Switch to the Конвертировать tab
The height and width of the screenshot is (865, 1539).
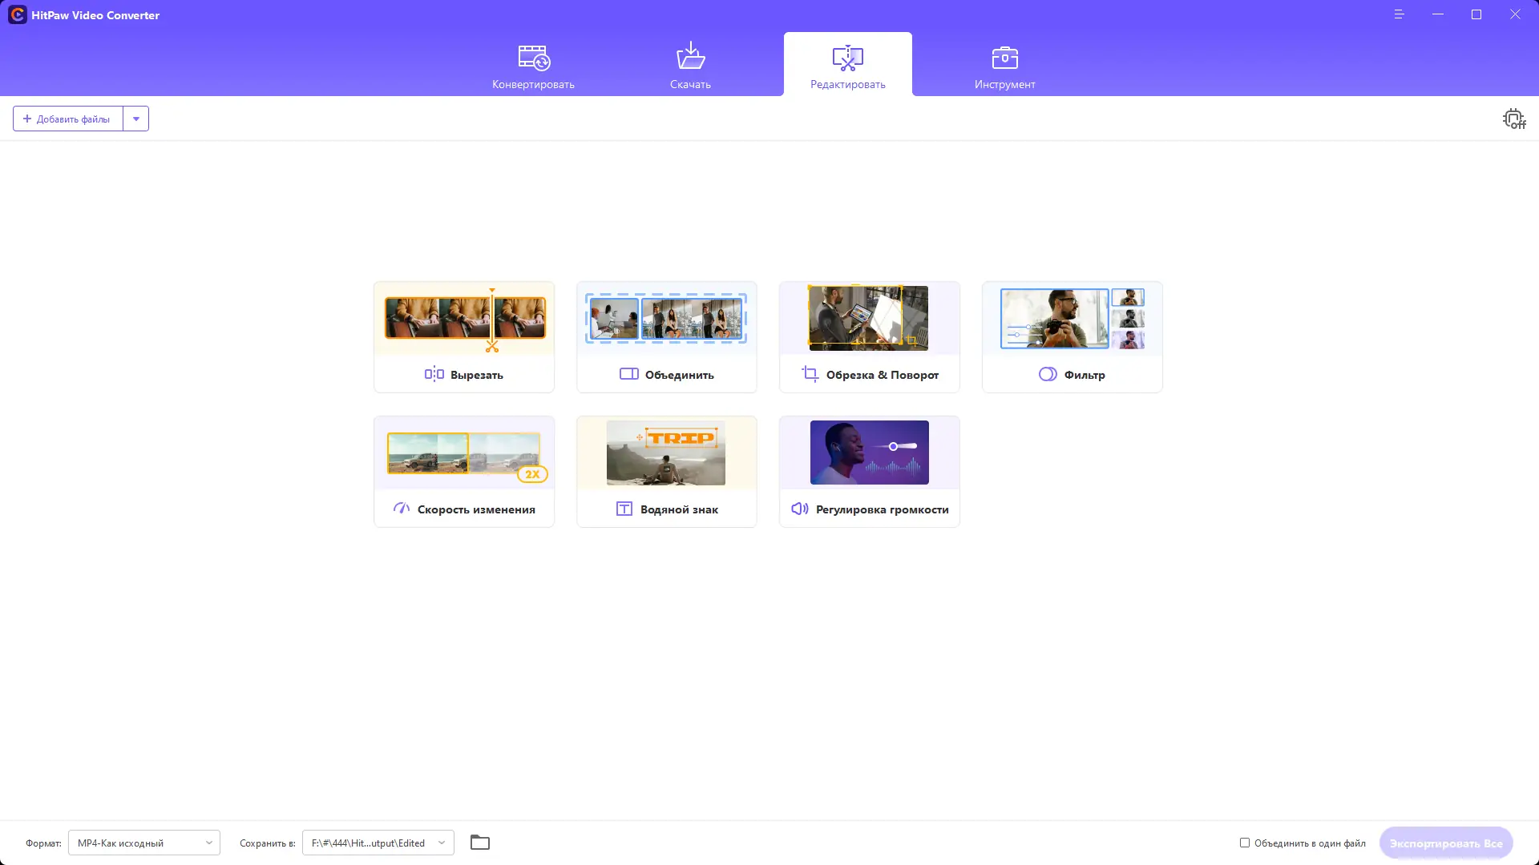(x=533, y=66)
